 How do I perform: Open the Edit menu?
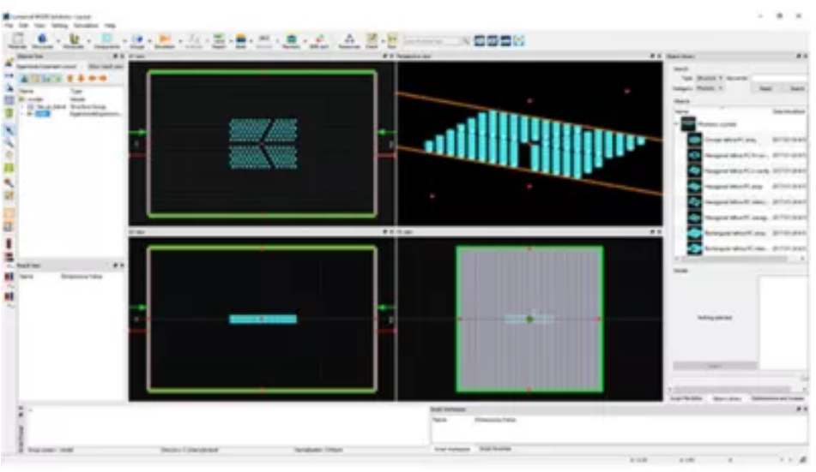(x=24, y=25)
